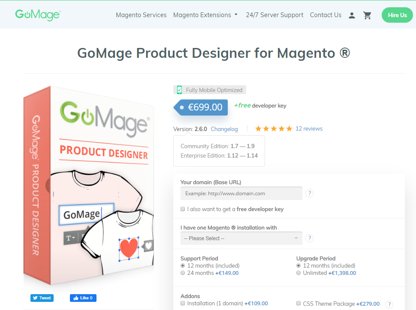Click the help icon beside domain field
Viewport: 416px width, 310px height.
[309, 194]
